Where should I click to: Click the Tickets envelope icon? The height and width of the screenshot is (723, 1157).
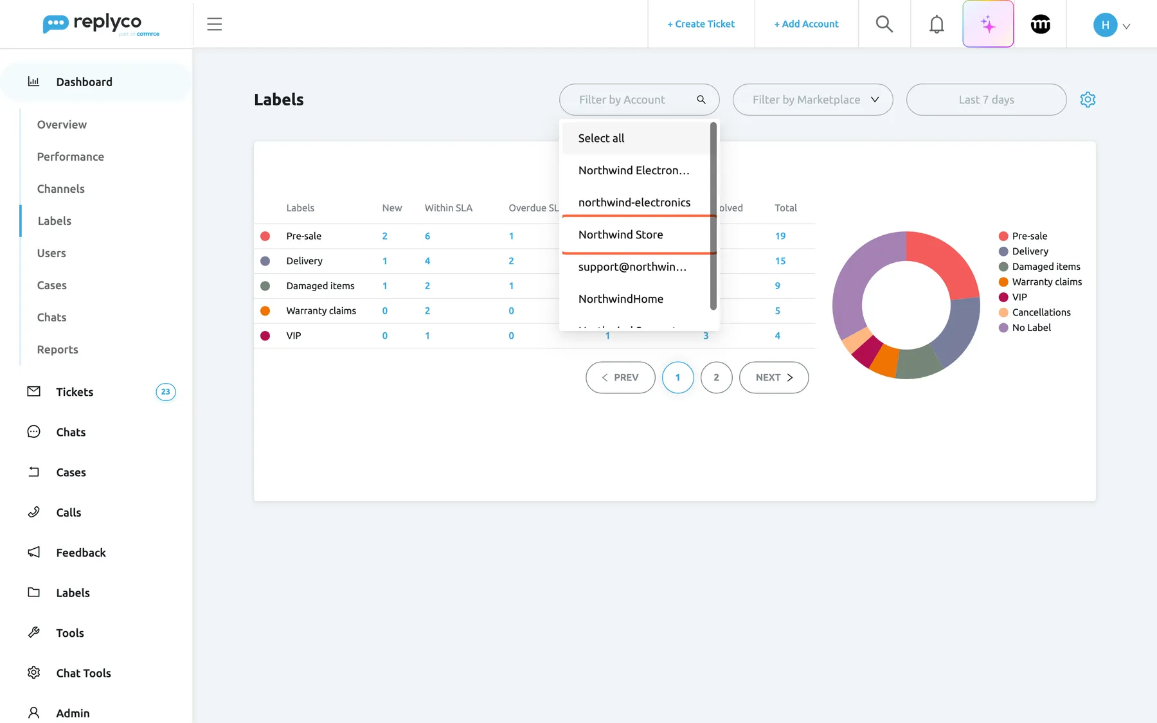[x=34, y=391]
